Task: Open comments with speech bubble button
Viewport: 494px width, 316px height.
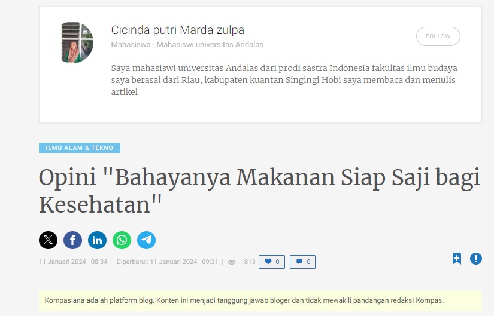Action: coord(303,262)
